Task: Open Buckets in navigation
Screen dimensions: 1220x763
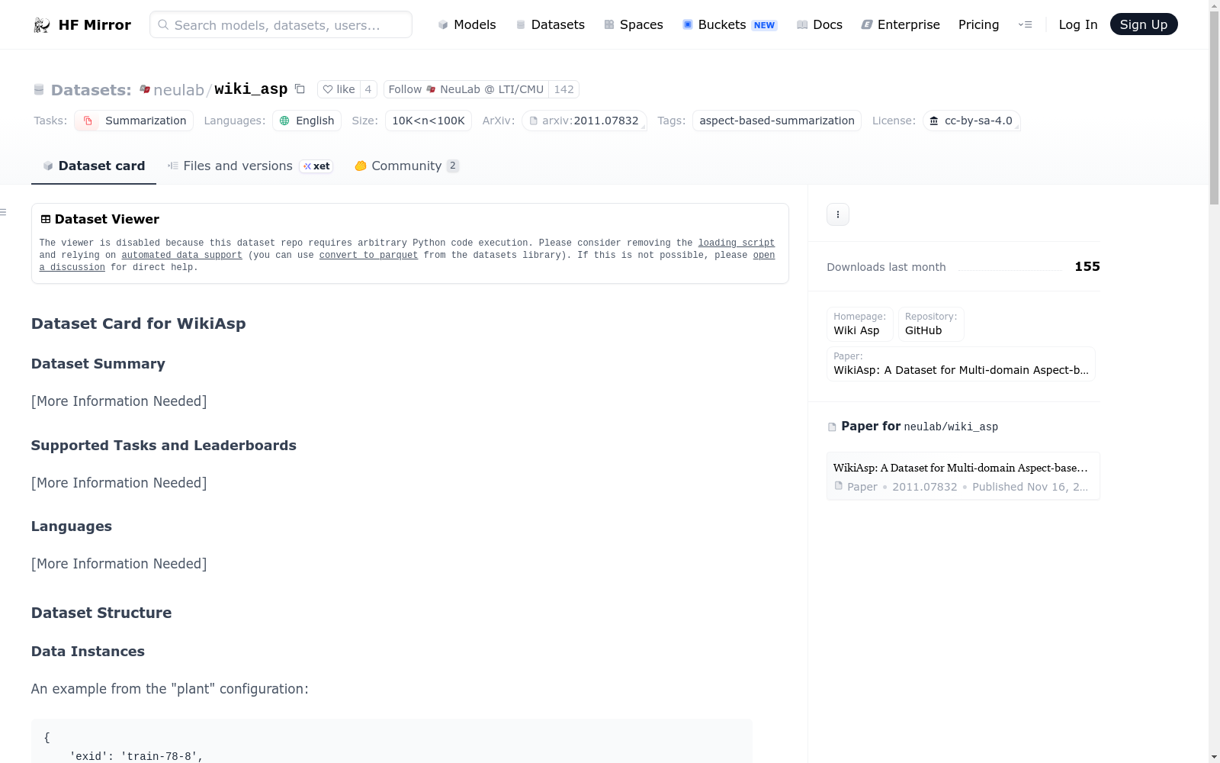Action: [729, 25]
